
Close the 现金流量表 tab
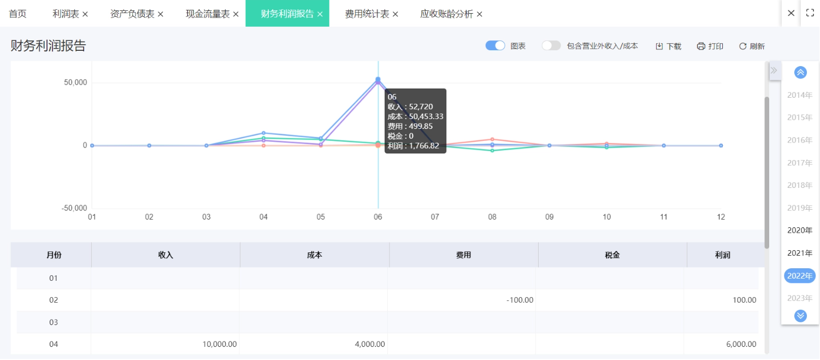(236, 14)
